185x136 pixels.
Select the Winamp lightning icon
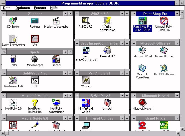click(x=86, y=80)
